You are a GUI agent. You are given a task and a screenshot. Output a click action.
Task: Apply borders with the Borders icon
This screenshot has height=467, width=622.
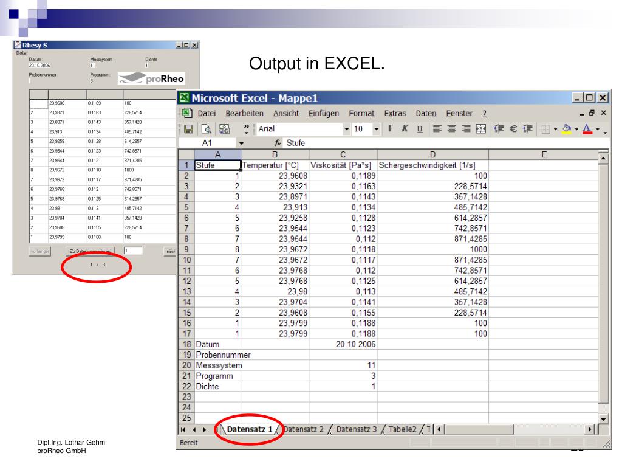pyautogui.click(x=546, y=129)
